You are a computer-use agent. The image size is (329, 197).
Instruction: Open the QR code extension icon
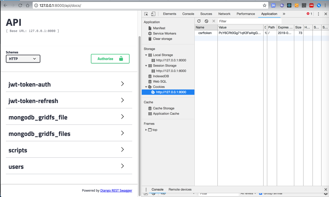(x=304, y=5)
